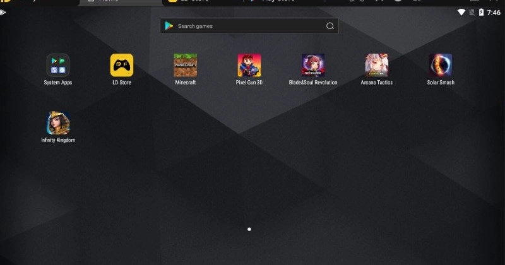Click the System Apps label text

click(x=58, y=83)
